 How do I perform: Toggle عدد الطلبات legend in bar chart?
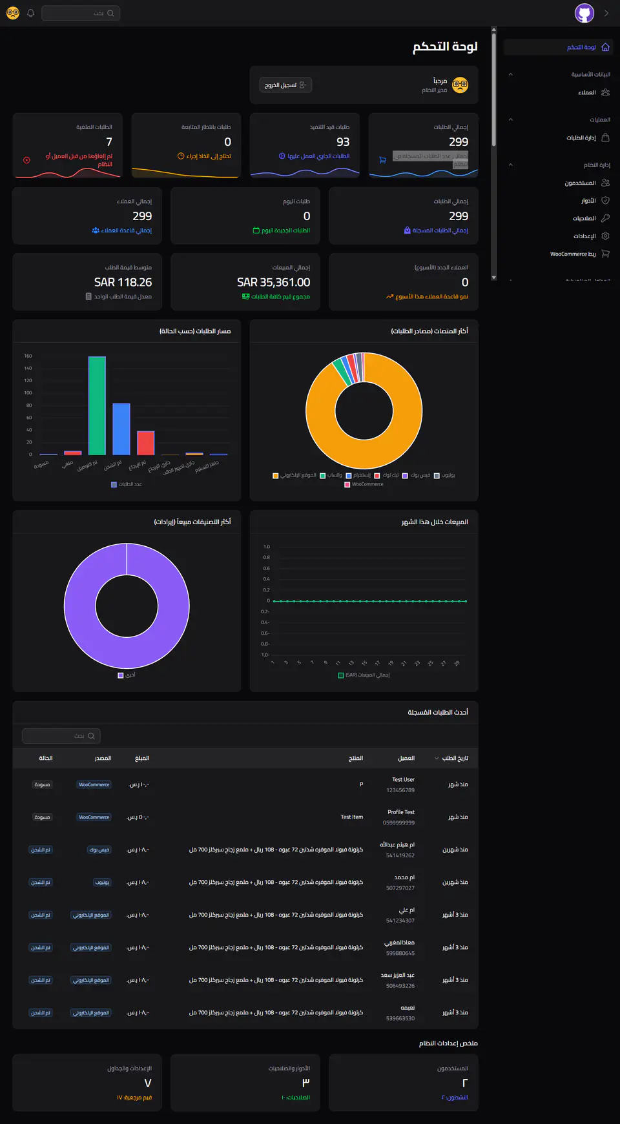[127, 484]
